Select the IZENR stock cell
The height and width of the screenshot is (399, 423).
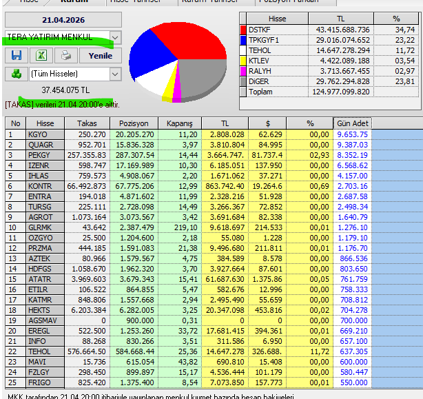45,165
